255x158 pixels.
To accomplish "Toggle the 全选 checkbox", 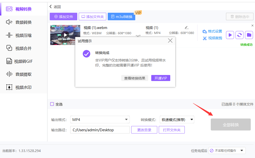I will pyautogui.click(x=52, y=104).
